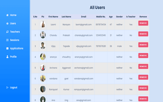The width and height of the screenshot is (163, 102).
Task: Click Chandu's profile picture
Action: pyautogui.click(x=43, y=35)
